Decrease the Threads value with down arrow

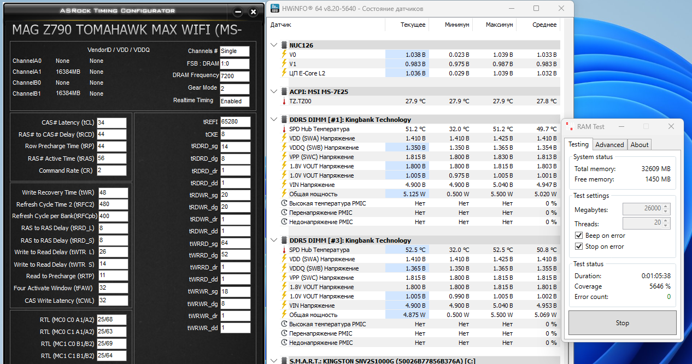point(666,226)
